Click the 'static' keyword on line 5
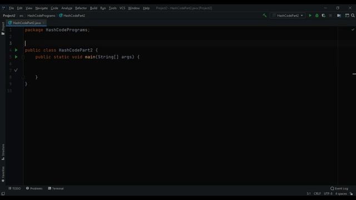 point(61,57)
